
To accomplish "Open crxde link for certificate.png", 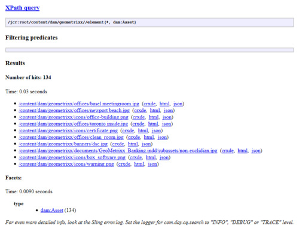I will (x=128, y=130).
